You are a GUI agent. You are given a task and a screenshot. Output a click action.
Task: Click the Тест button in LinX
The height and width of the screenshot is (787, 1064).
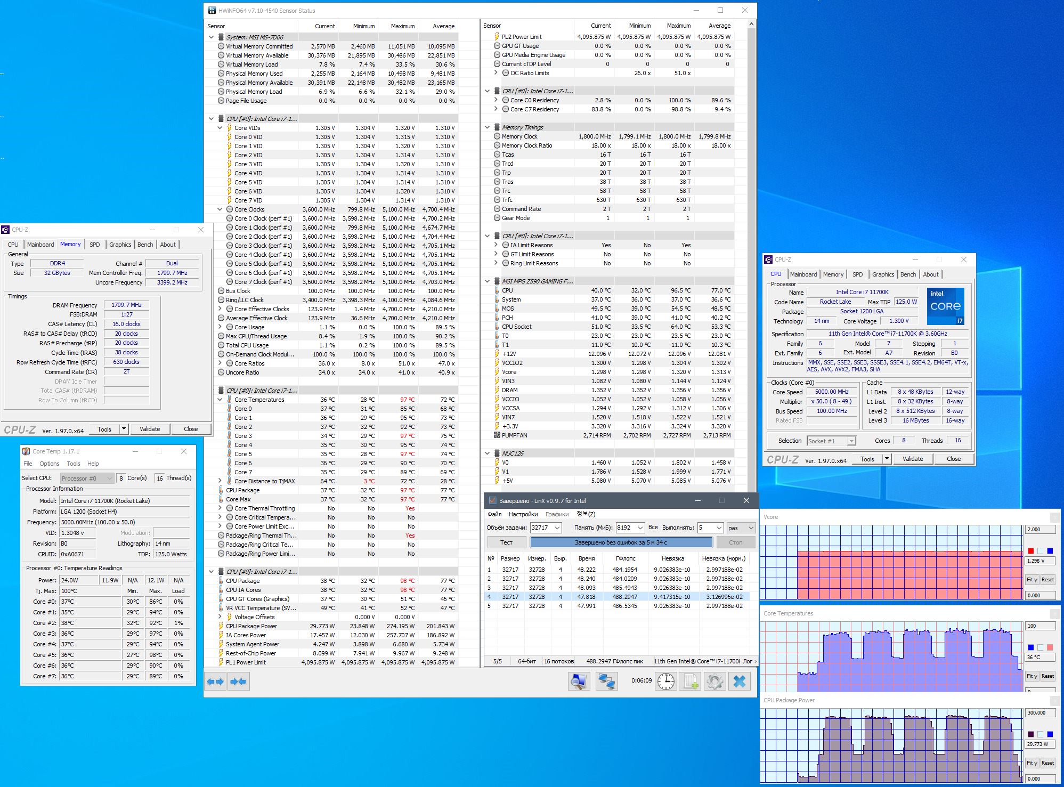click(506, 542)
